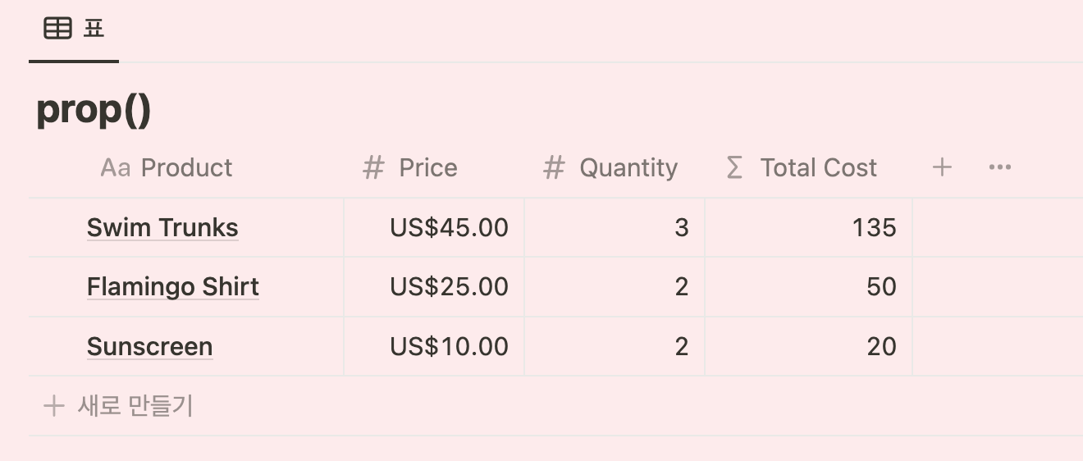Open the Flamingo Shirt page
1083x461 pixels.
(x=173, y=287)
